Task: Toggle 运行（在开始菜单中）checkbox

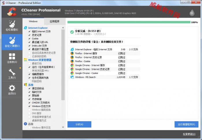Action: click(x=29, y=67)
